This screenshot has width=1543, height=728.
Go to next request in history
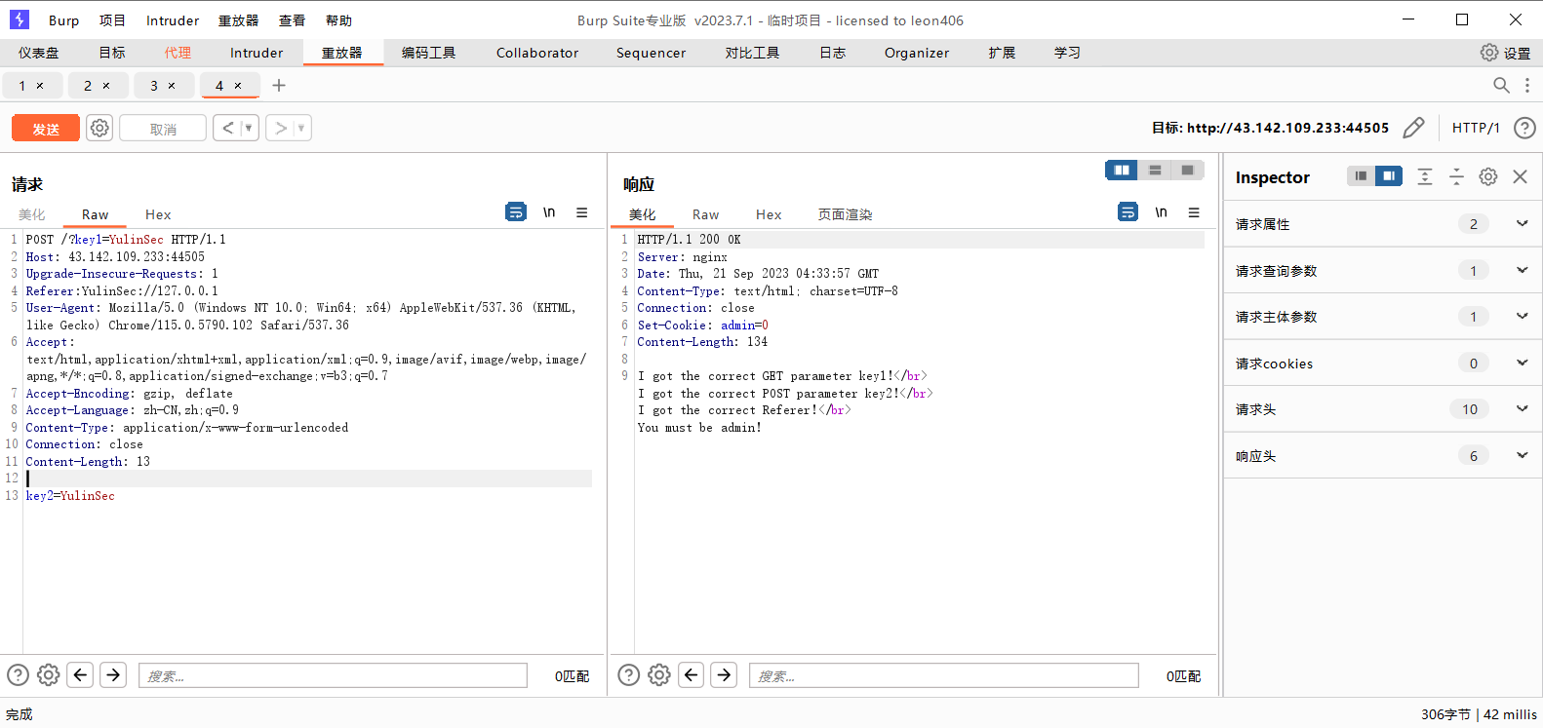click(x=281, y=128)
